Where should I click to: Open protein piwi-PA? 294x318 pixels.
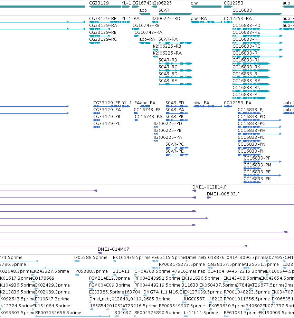[201, 103]
